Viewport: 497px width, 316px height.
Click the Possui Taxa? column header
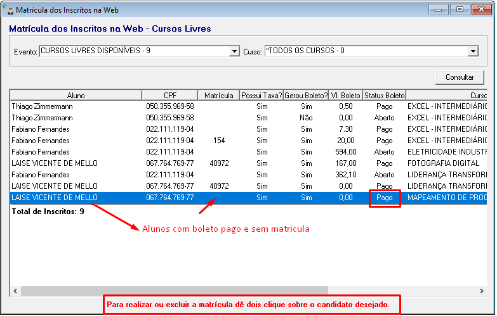[x=262, y=96]
